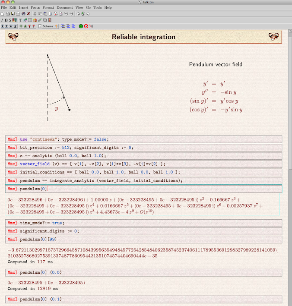The width and height of the screenshot is (292, 306).
Task: Open the Tools menu
Action: 97,8
